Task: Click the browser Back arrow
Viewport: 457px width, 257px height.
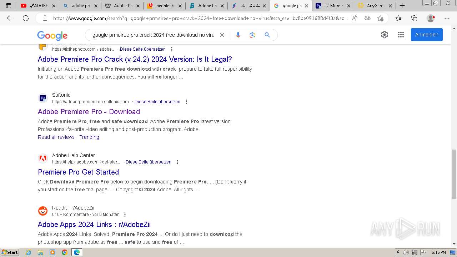Action: coord(10,18)
